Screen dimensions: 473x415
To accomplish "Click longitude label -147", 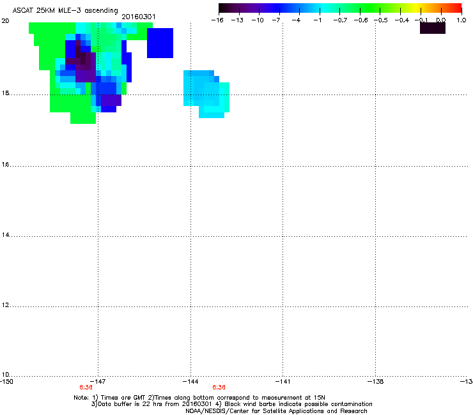I will pos(98,382).
